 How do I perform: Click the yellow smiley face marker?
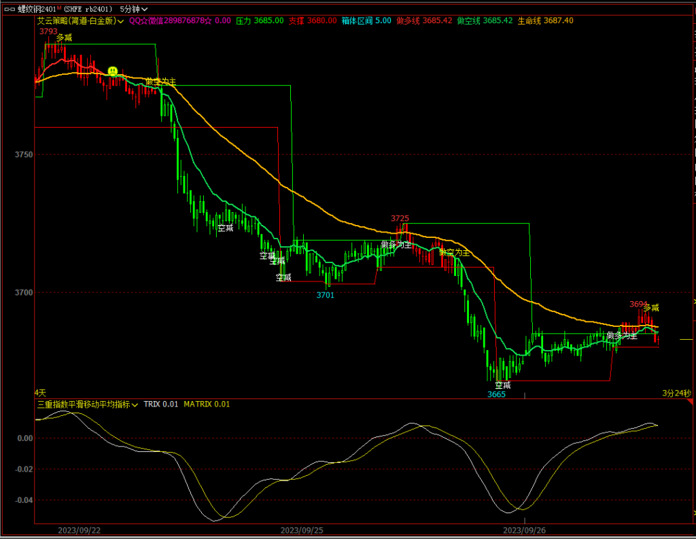[x=113, y=71]
